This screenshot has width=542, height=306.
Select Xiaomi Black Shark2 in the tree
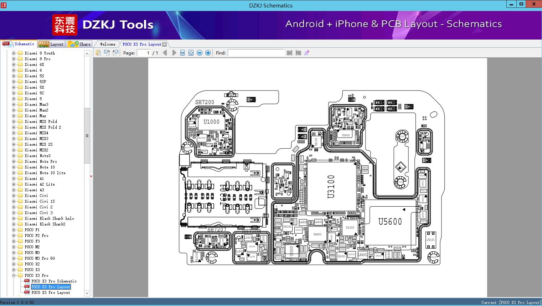point(45,224)
